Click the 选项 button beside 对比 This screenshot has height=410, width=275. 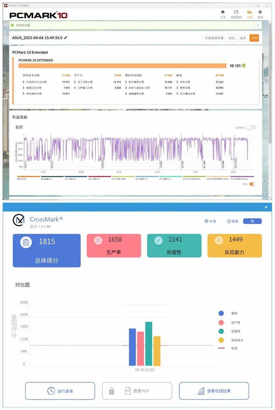(x=243, y=38)
